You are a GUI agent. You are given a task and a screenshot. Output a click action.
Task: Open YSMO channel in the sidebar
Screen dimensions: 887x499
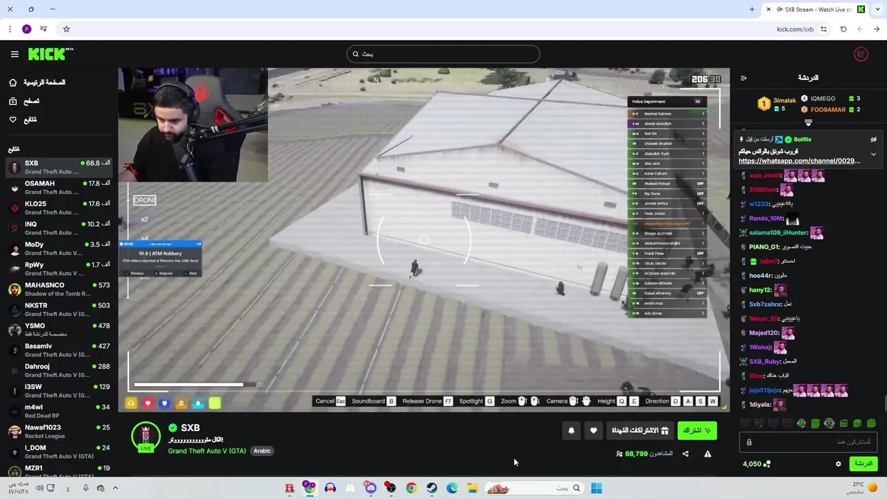(x=59, y=330)
